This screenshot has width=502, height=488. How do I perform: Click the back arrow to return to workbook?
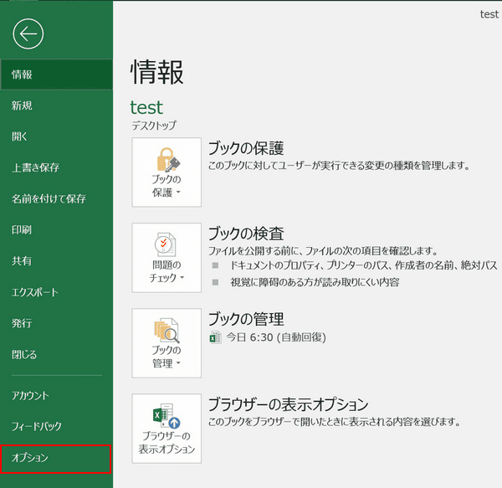[28, 34]
